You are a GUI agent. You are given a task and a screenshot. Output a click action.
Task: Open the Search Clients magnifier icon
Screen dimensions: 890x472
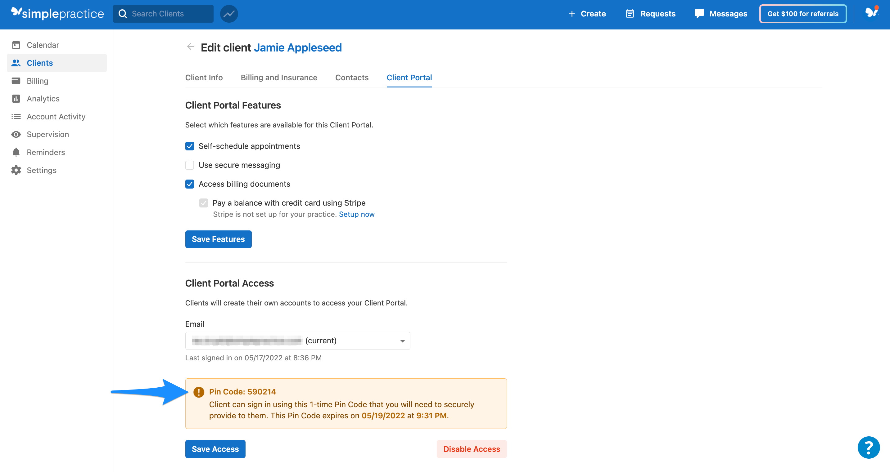click(x=123, y=14)
